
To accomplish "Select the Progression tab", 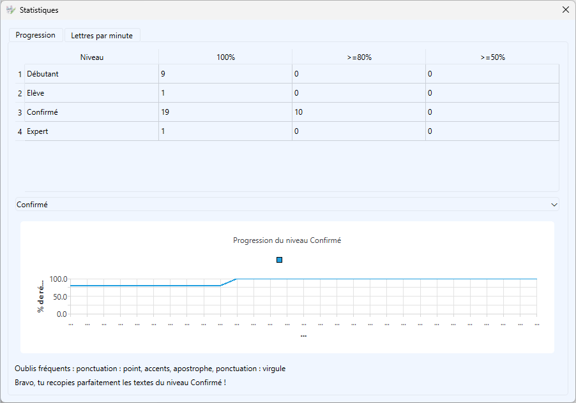I will tap(36, 35).
